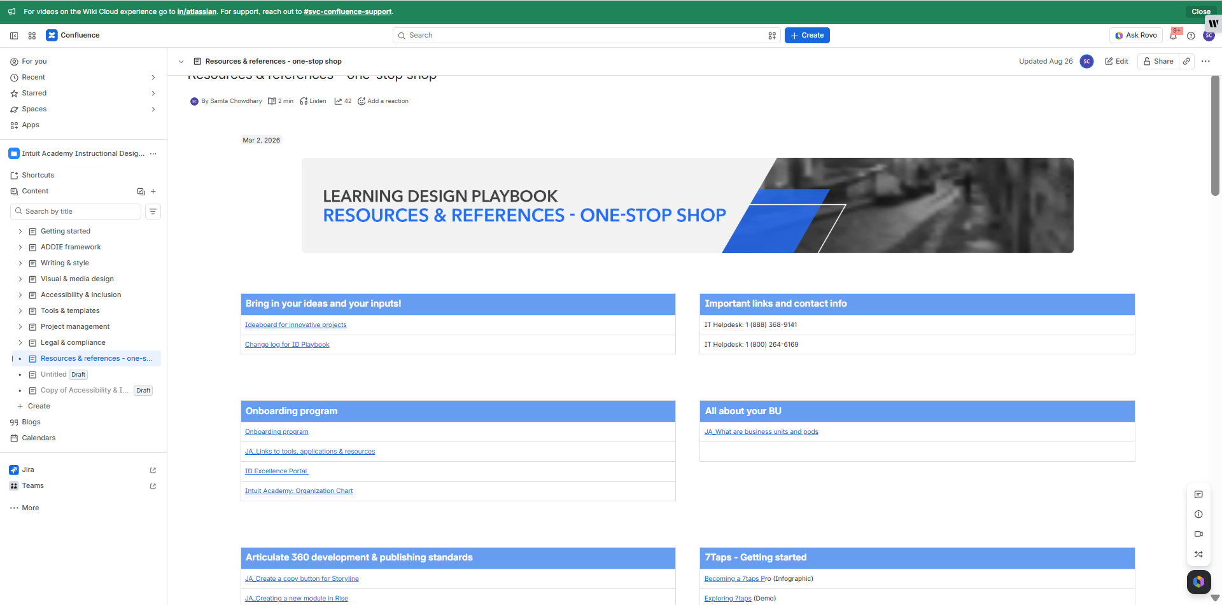1222x605 pixels.
Task: Open JA_What are business units and pods
Action: (761, 432)
